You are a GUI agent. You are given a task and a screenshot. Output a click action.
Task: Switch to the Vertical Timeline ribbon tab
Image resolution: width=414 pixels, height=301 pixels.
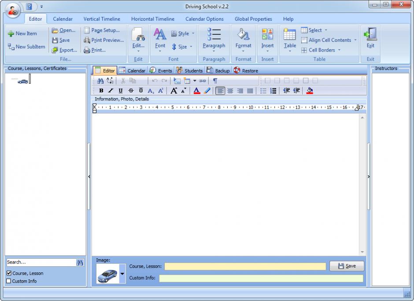tap(102, 19)
